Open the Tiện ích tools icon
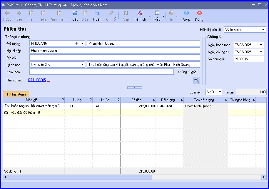This screenshot has height=189, width=269. 140,13
